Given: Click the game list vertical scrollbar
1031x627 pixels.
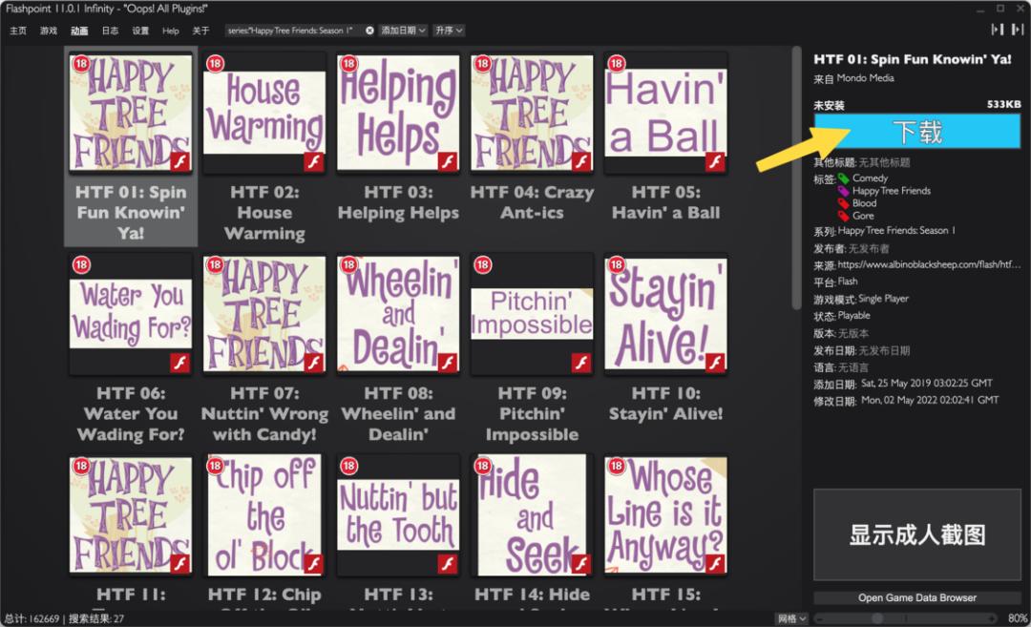Looking at the screenshot, I should [x=796, y=177].
